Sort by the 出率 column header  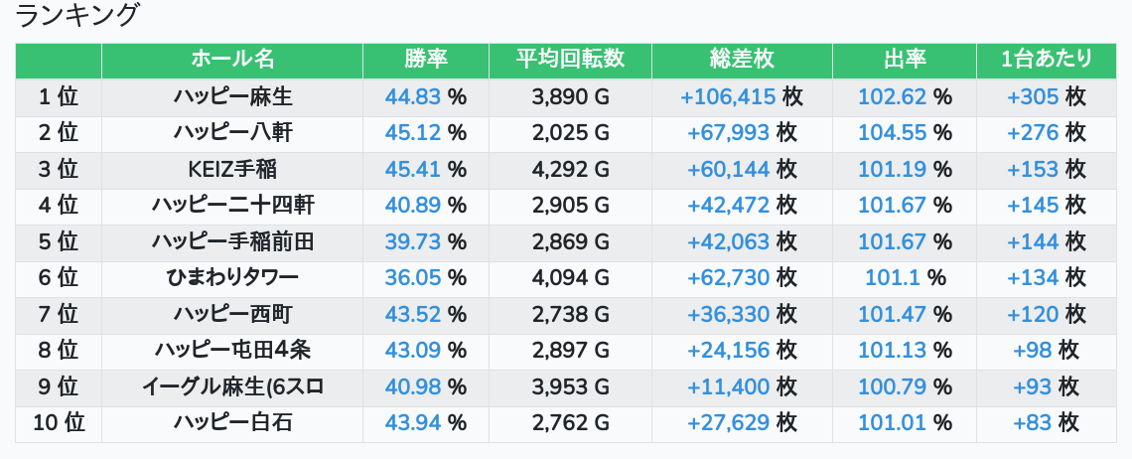pos(905,60)
